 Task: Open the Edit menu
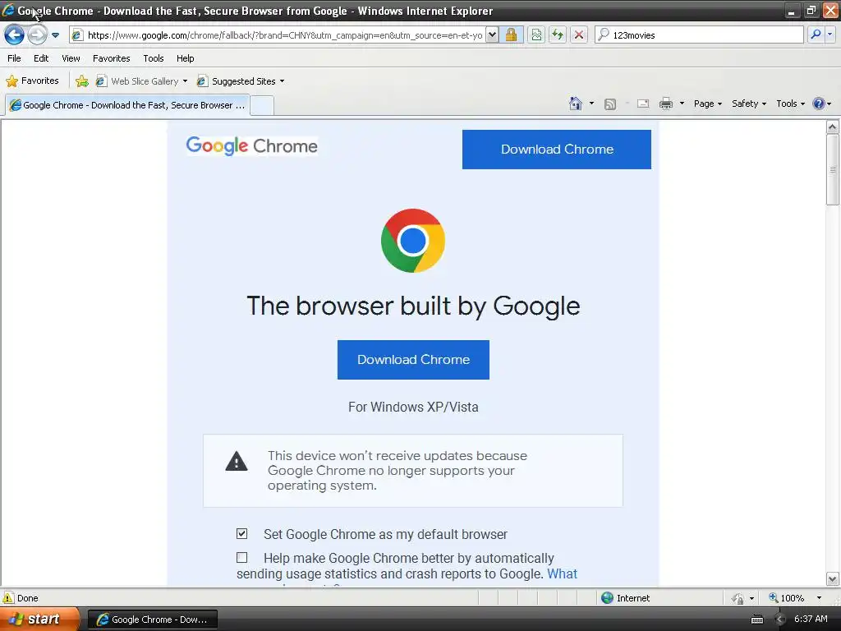(x=41, y=58)
